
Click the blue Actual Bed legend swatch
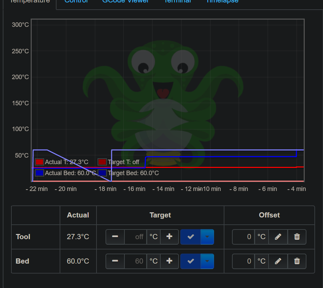pos(39,173)
